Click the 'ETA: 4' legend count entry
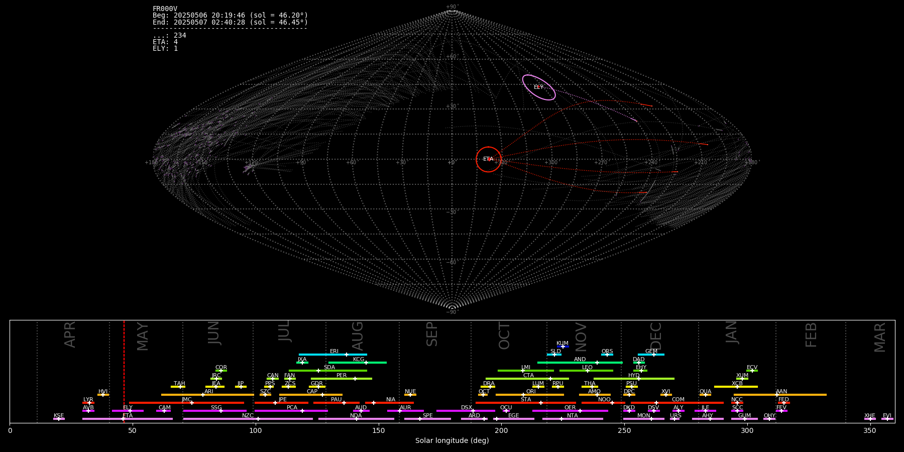Image resolution: width=904 pixels, height=452 pixels. point(165,42)
